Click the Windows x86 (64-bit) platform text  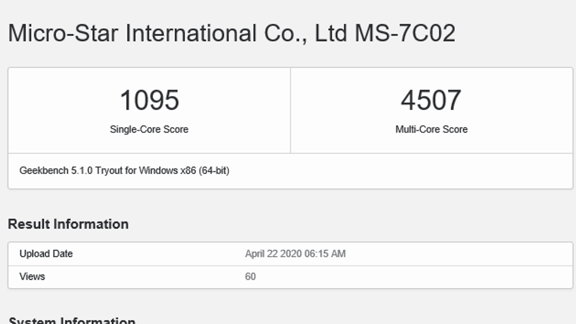click(x=184, y=170)
